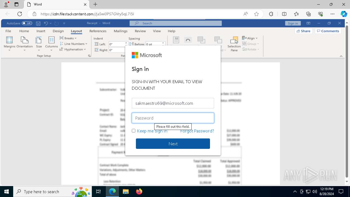The height and width of the screenshot is (197, 350).
Task: Open Page Setup dialog launcher
Action: point(89,56)
